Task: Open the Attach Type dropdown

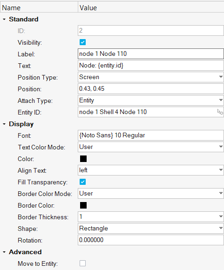Action: pos(151,100)
